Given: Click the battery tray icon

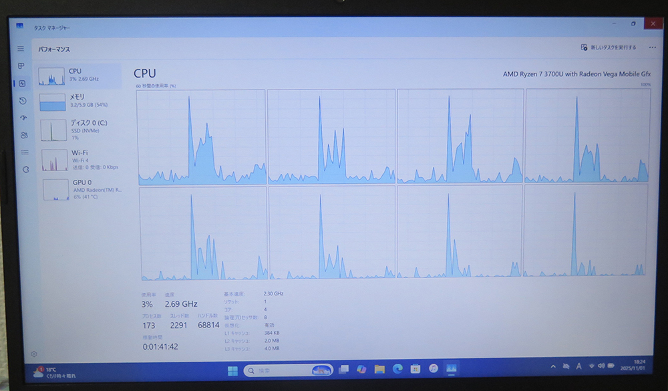Looking at the screenshot, I should [611, 366].
